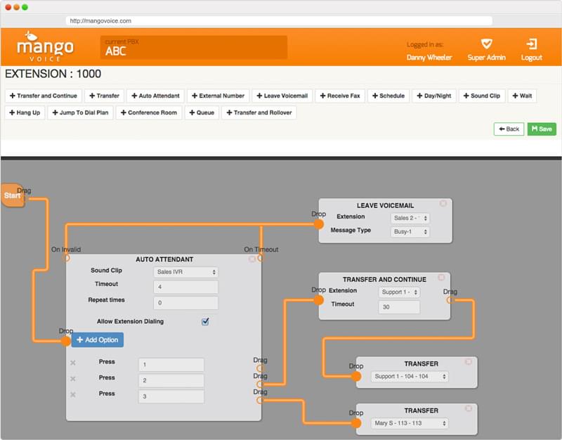The image size is (562, 440).
Task: Click the Logout door icon
Action: (531, 44)
